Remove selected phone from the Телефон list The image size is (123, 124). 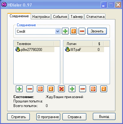click(30, 89)
